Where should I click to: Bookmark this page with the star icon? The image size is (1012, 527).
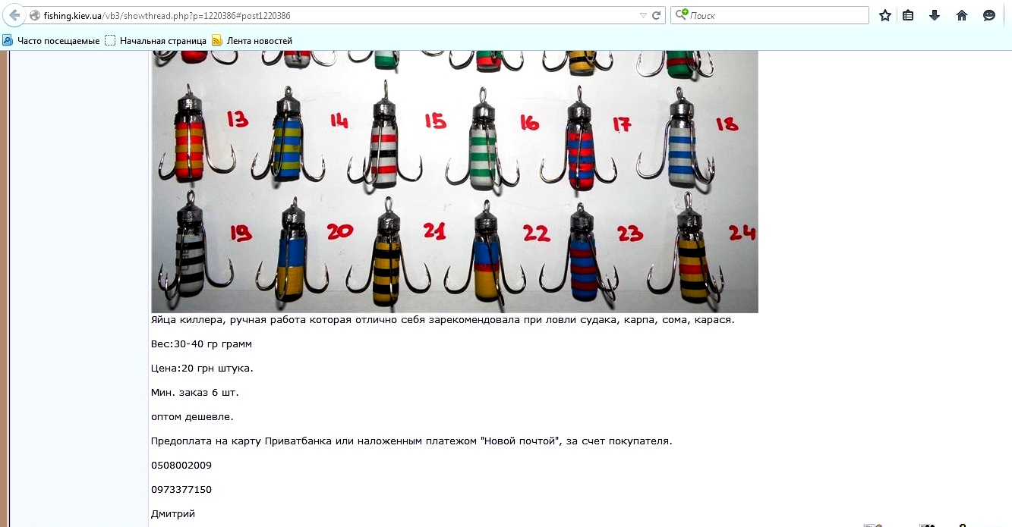(x=884, y=15)
